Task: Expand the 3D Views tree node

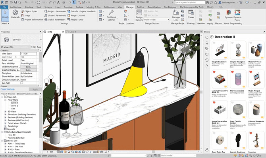Action: (x=5, y=111)
